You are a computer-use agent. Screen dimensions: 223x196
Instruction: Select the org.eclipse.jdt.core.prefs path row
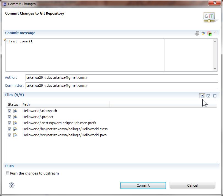(59, 123)
